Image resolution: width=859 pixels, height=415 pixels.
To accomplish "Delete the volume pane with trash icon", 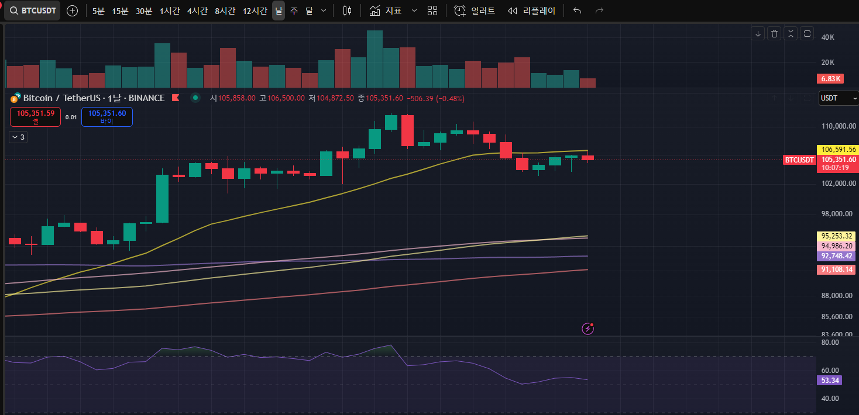I will pos(775,33).
